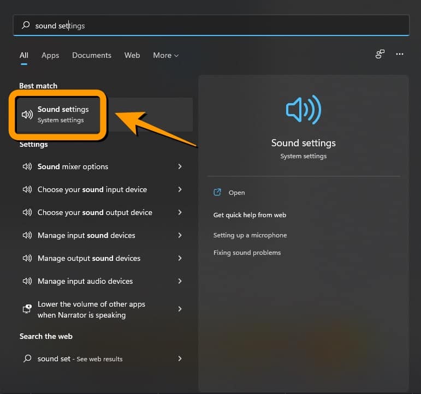This screenshot has width=421, height=394.
Task: Open the Fixing sound problems help link
Action: (247, 253)
